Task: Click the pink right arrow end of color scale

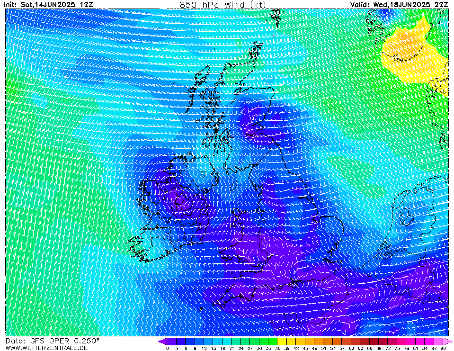Action: pyautogui.click(x=447, y=342)
